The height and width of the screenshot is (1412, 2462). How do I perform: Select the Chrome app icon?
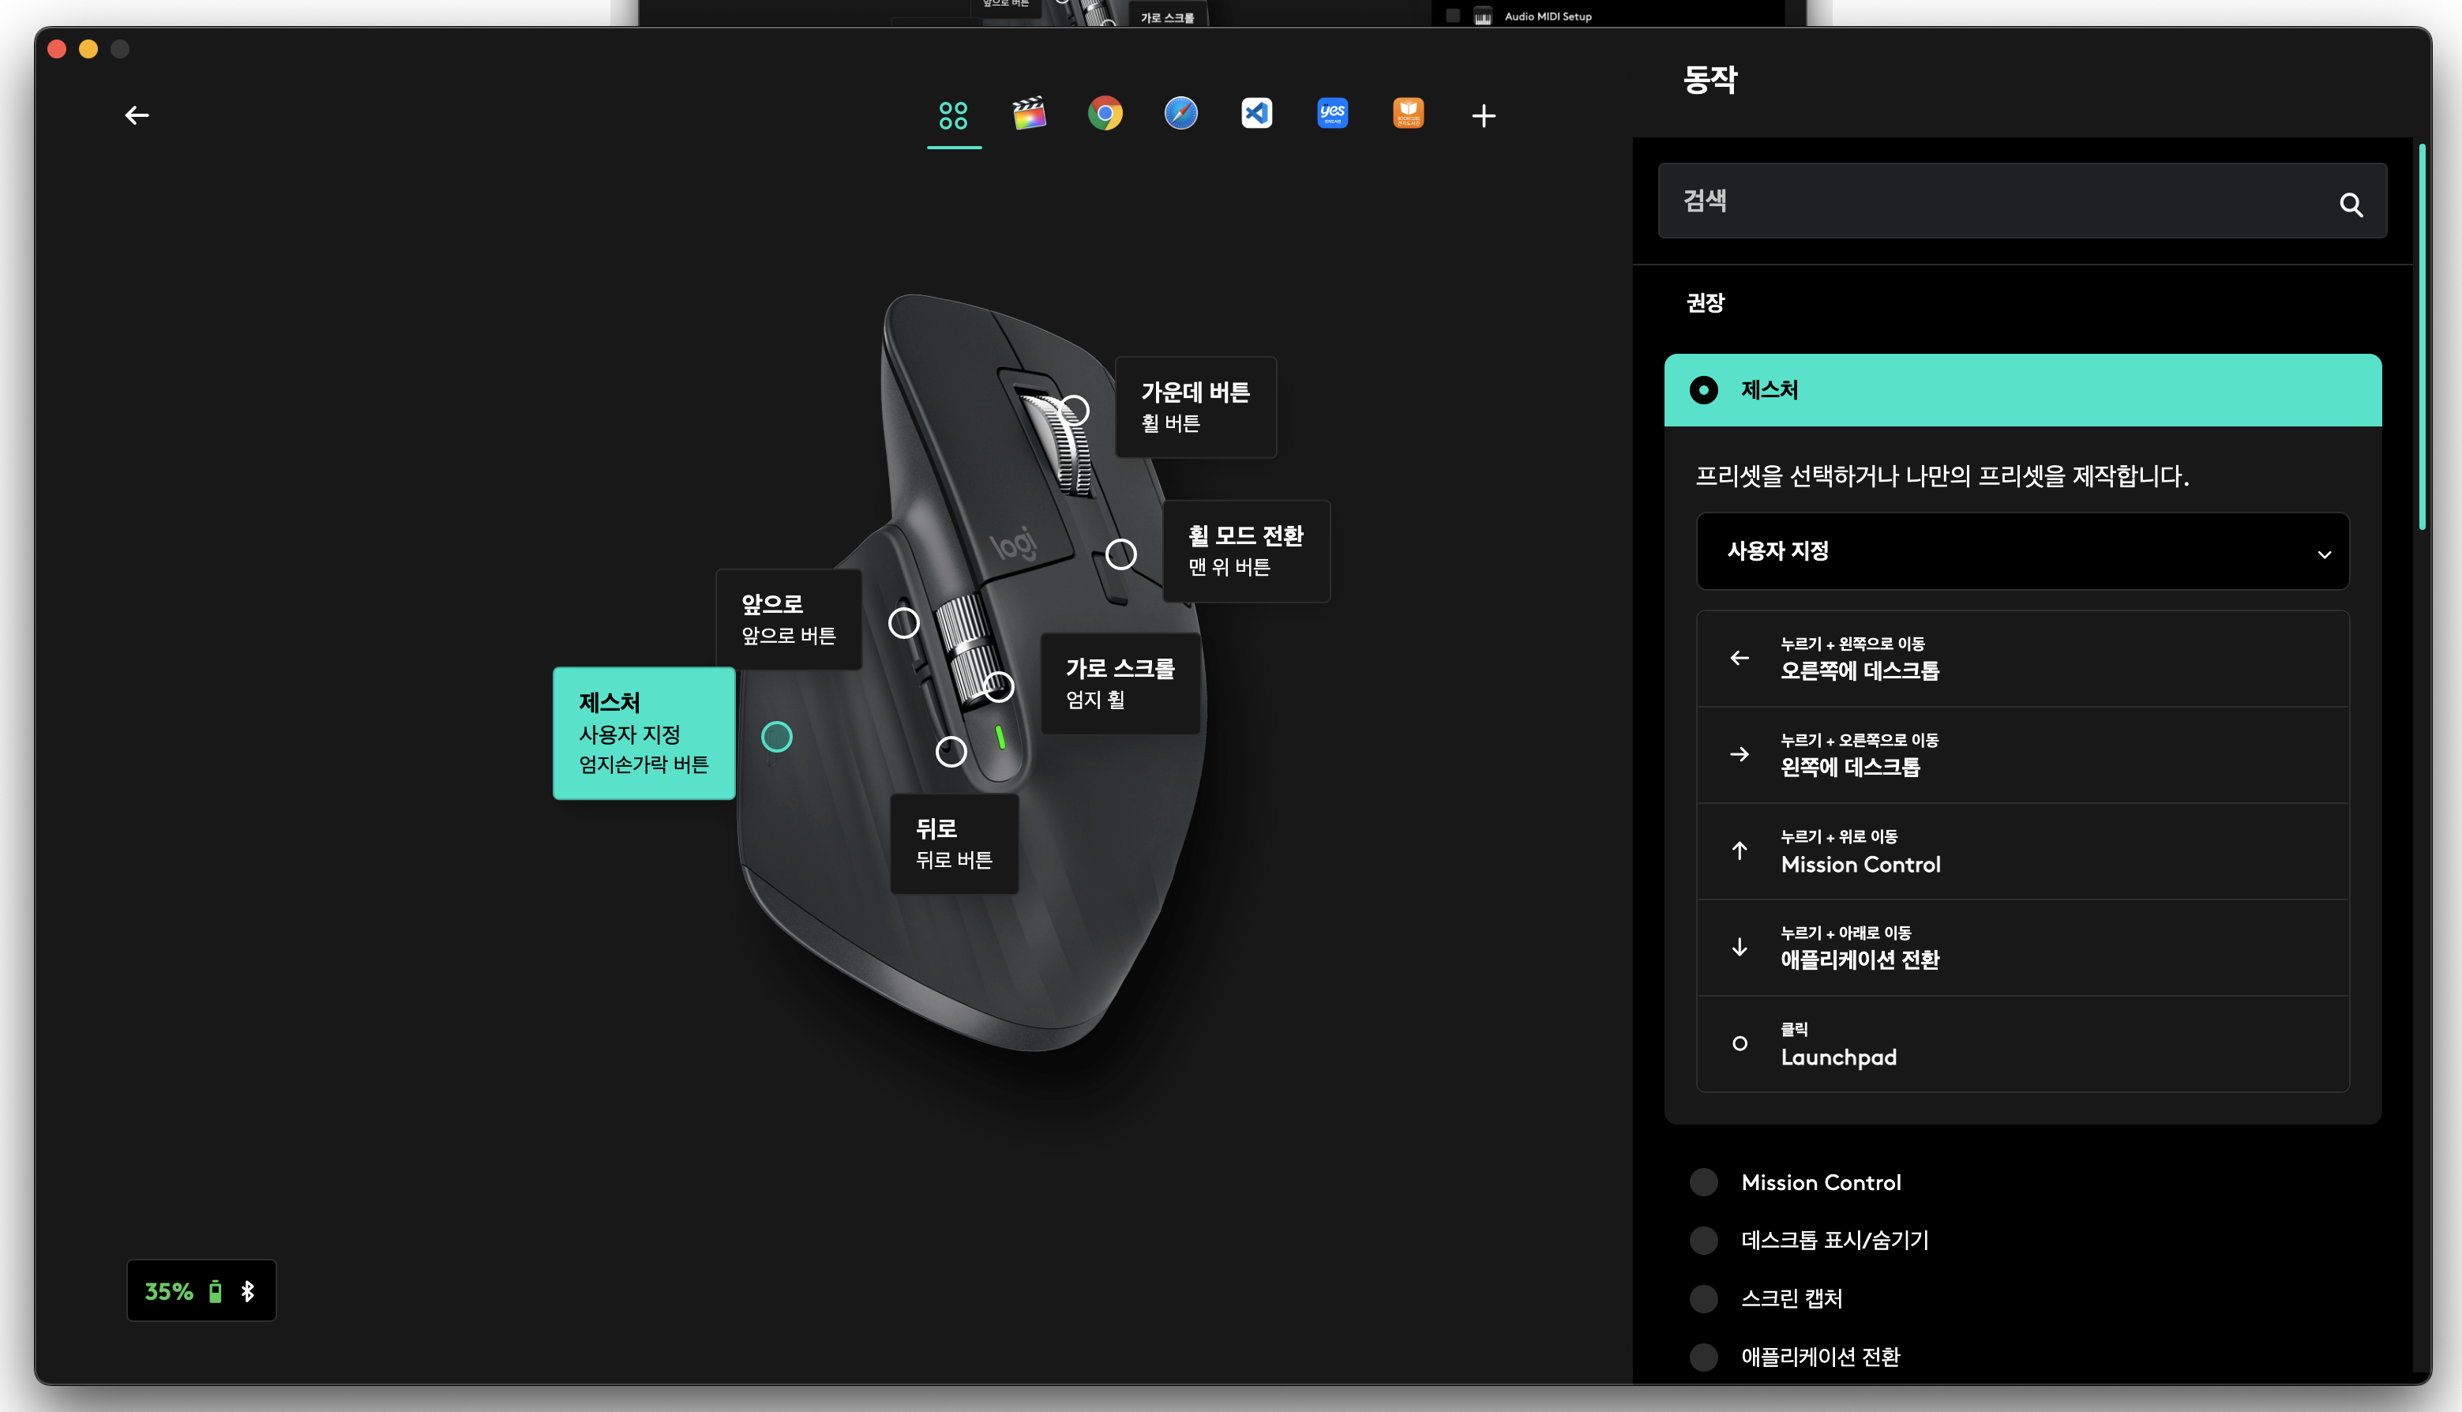click(1105, 114)
